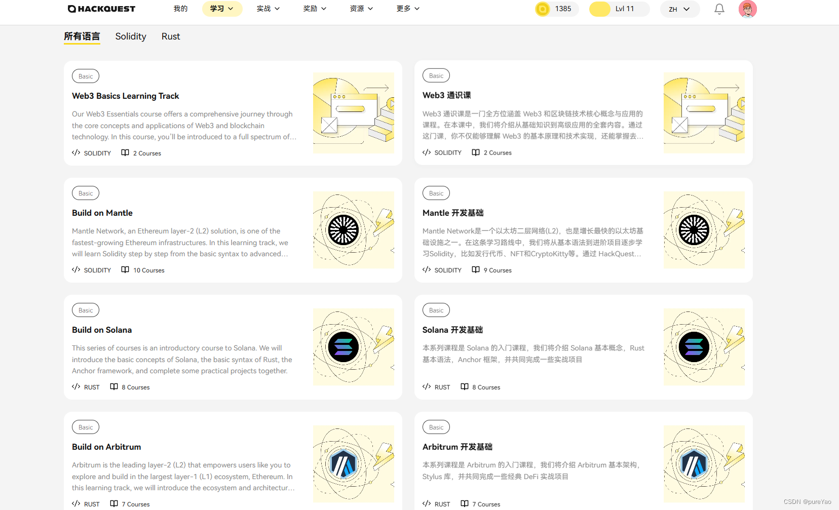Open the Arbitrum 开发基础 title

click(457, 447)
